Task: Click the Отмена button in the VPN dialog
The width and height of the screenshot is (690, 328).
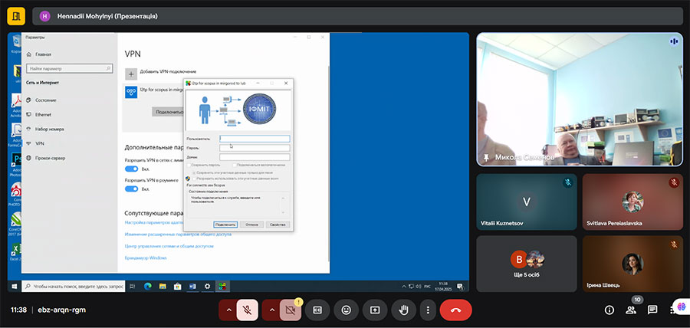Action: tap(251, 225)
